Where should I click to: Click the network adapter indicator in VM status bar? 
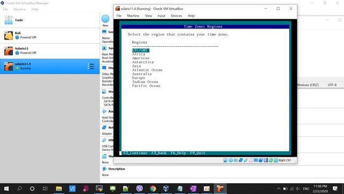[x=241, y=160]
